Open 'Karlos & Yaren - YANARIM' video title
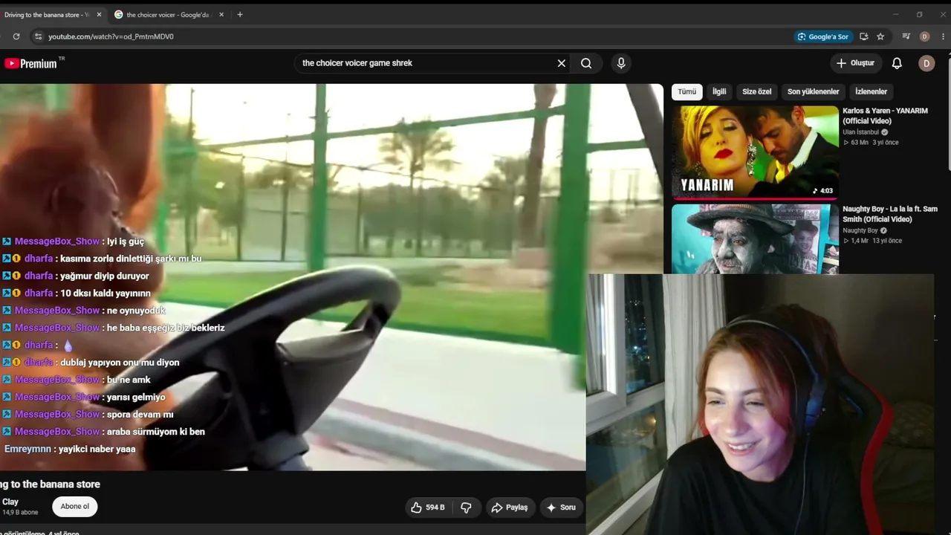951x535 pixels. [x=885, y=116]
